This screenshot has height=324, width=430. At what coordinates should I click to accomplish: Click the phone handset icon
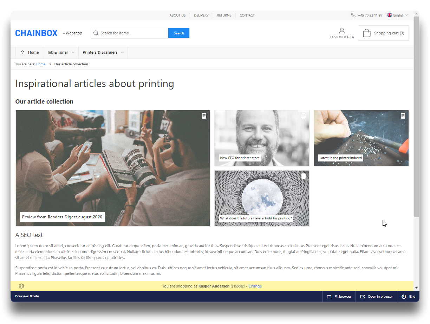353,15
